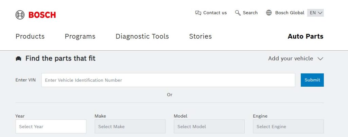Expand the Add your vehicle chevron
Image resolution: width=348 pixels, height=137 pixels.
click(320, 58)
